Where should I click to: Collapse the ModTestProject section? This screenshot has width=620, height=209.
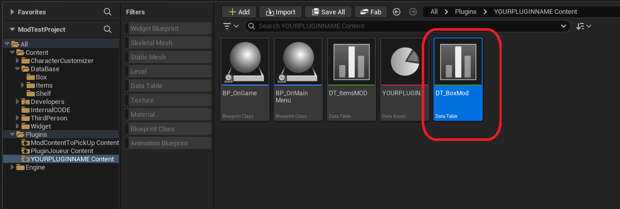tap(12, 29)
